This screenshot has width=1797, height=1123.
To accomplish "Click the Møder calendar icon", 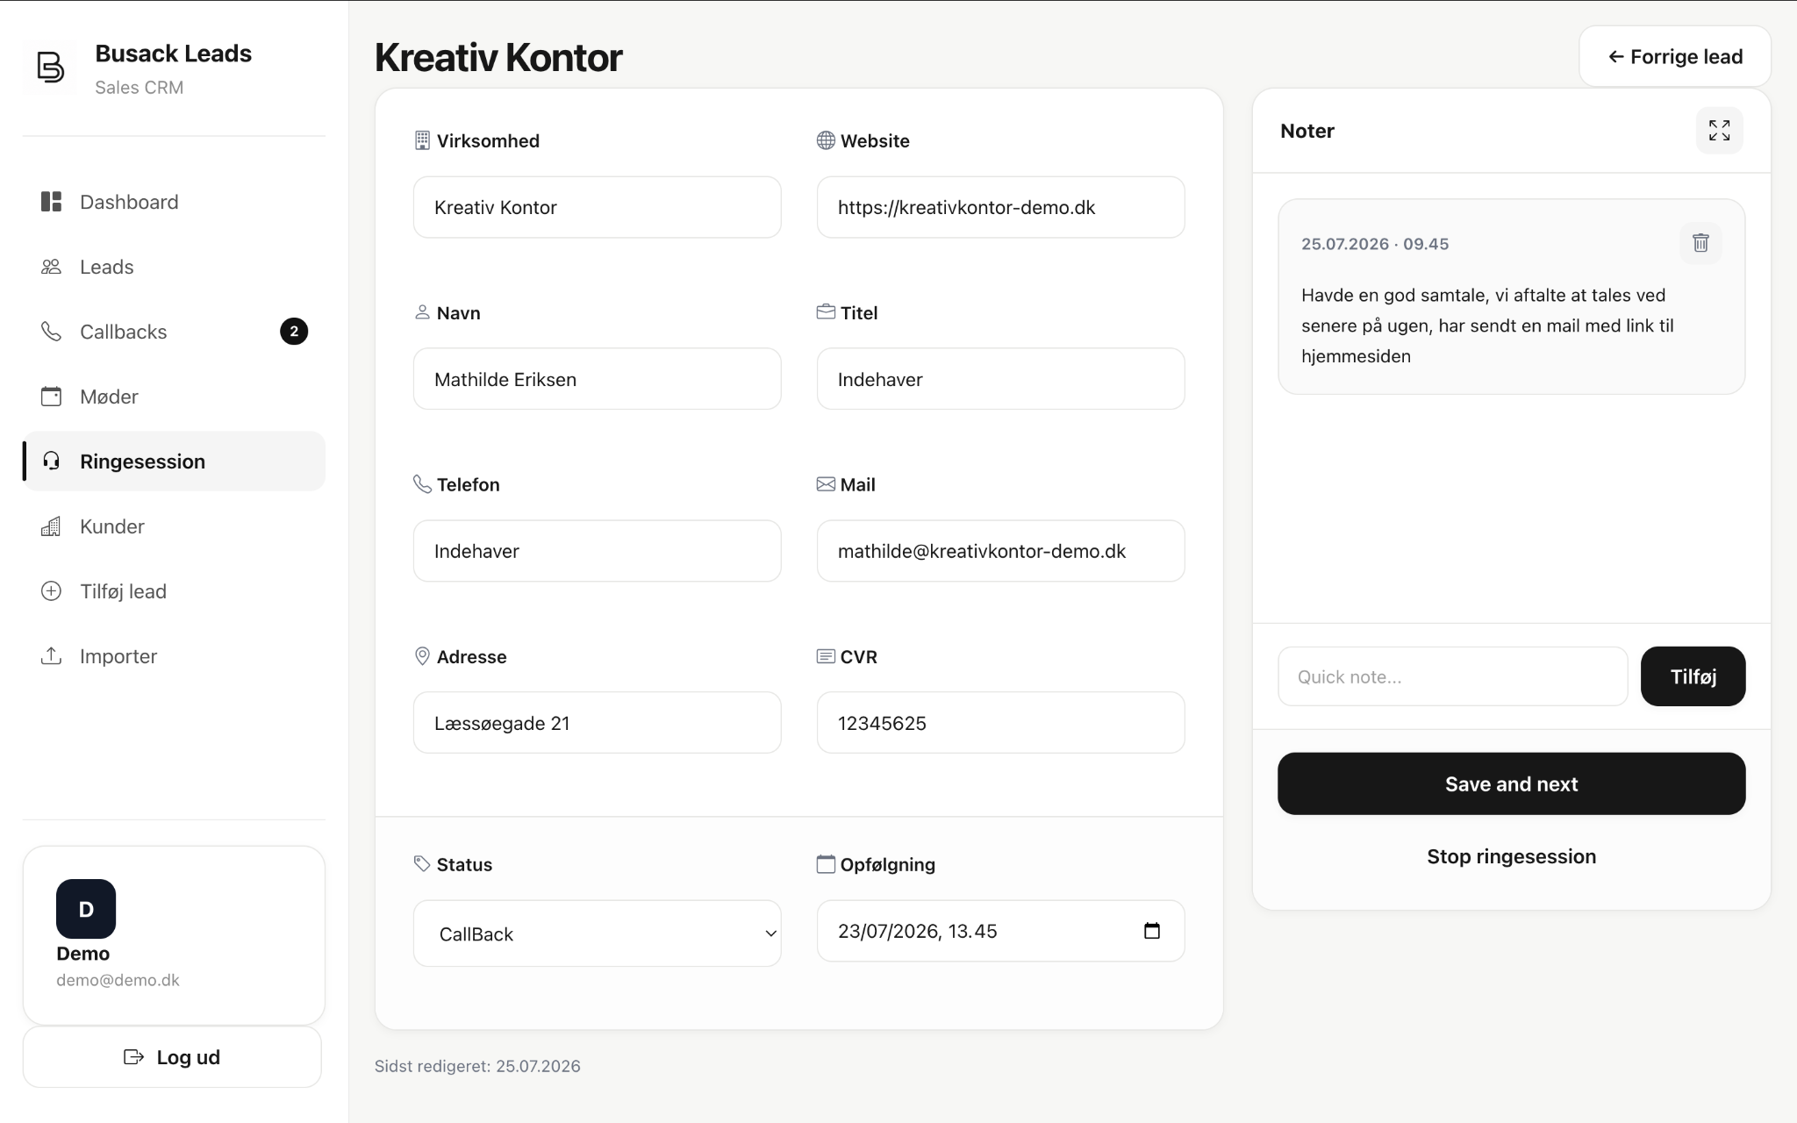I will pyautogui.click(x=51, y=397).
